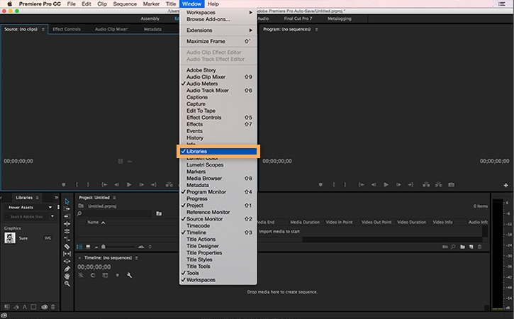Click the Extract button in Program monitor
The image size is (514, 319).
(x=439, y=185)
